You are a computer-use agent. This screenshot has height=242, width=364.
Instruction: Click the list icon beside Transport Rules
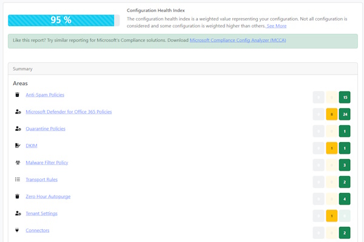click(18, 180)
